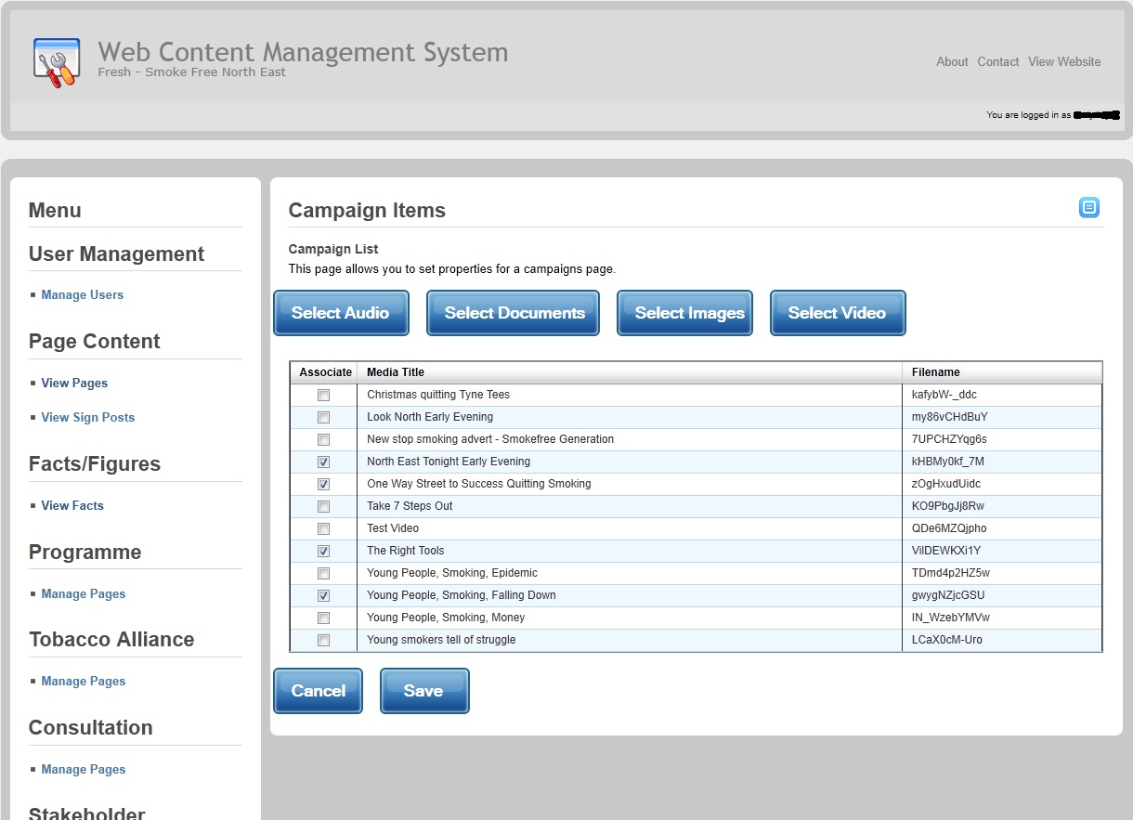Select filename 7UPCHZYqg6s cell

point(1002,439)
